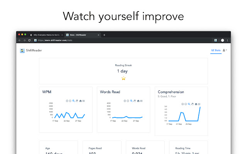Select the zoom selection tool in WPM chart

point(74,101)
